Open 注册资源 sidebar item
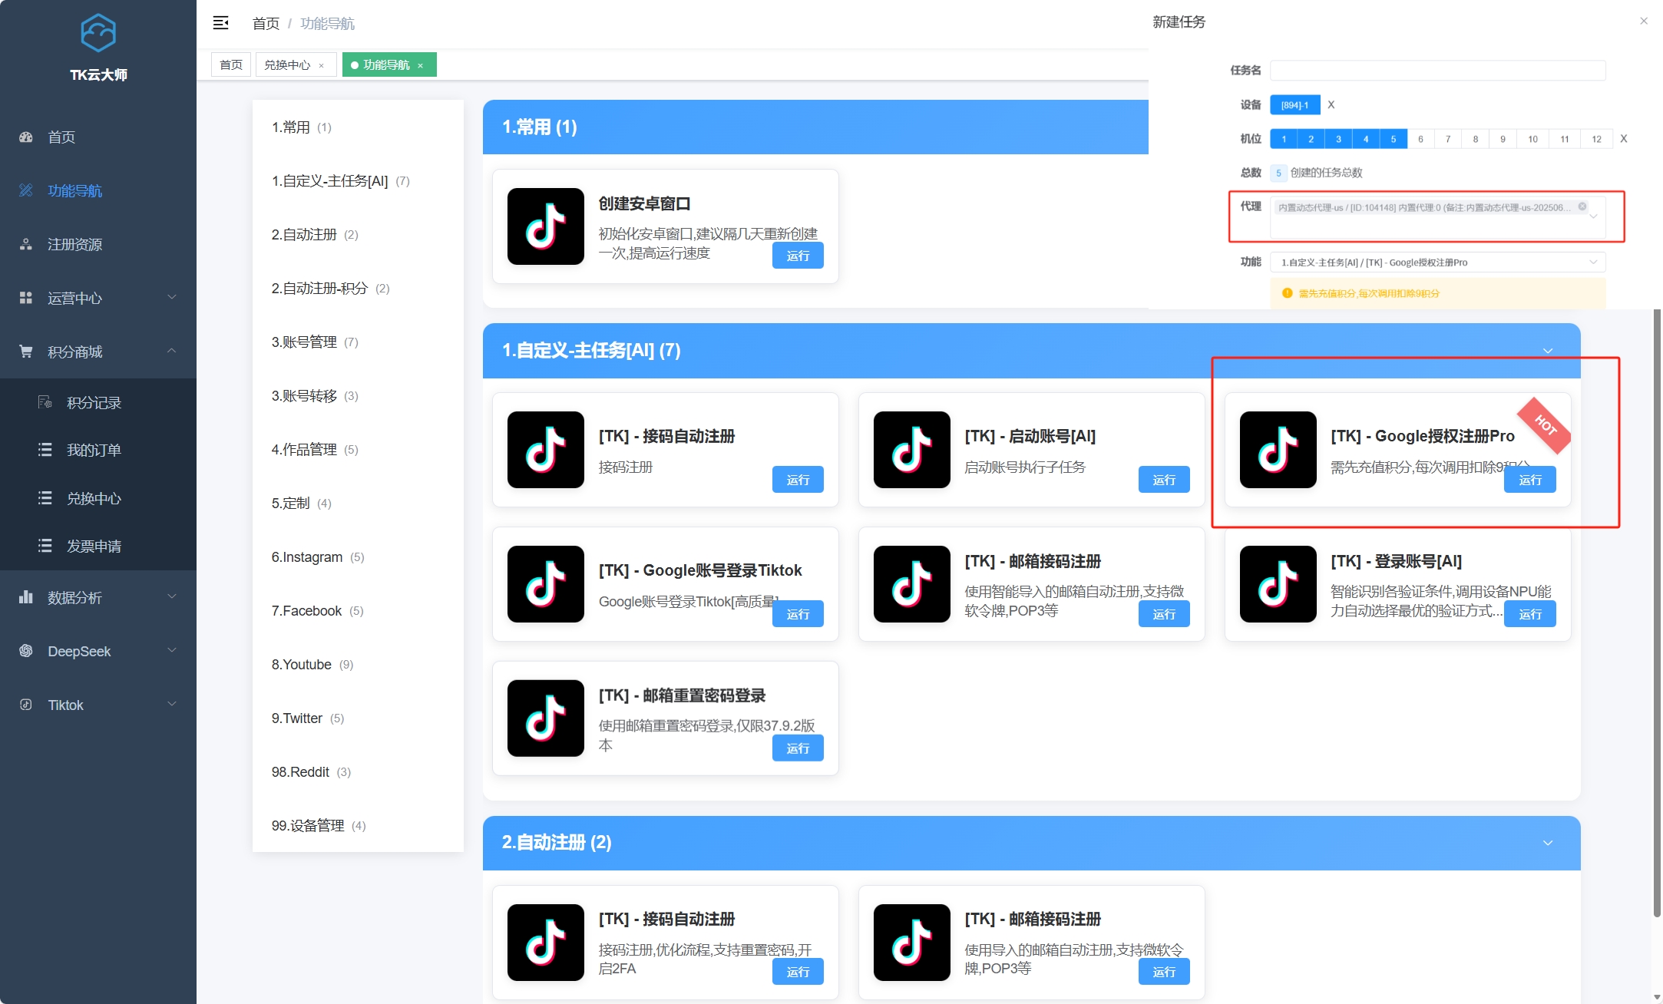The width and height of the screenshot is (1663, 1004). [74, 245]
